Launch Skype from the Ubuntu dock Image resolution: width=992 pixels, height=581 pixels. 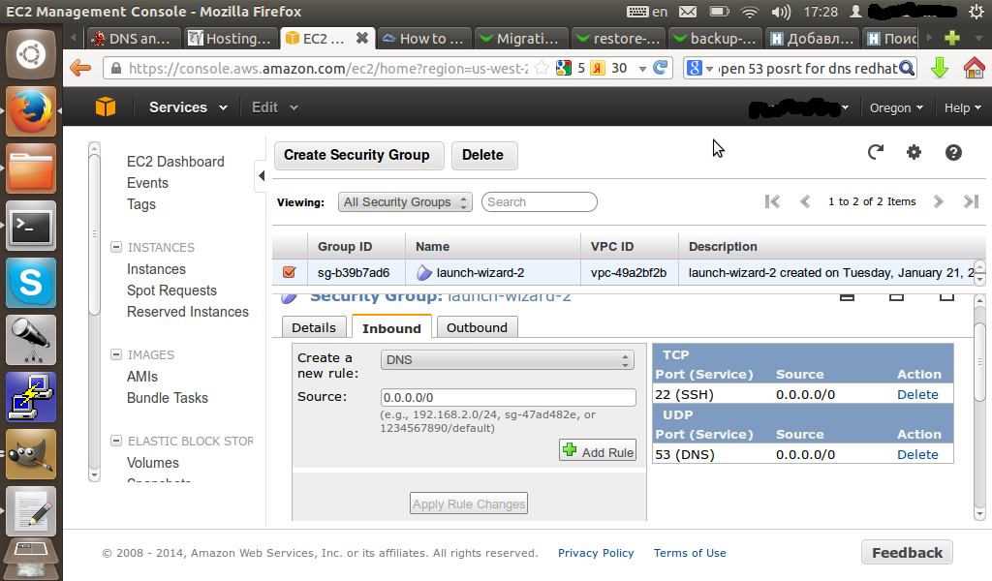tap(31, 284)
